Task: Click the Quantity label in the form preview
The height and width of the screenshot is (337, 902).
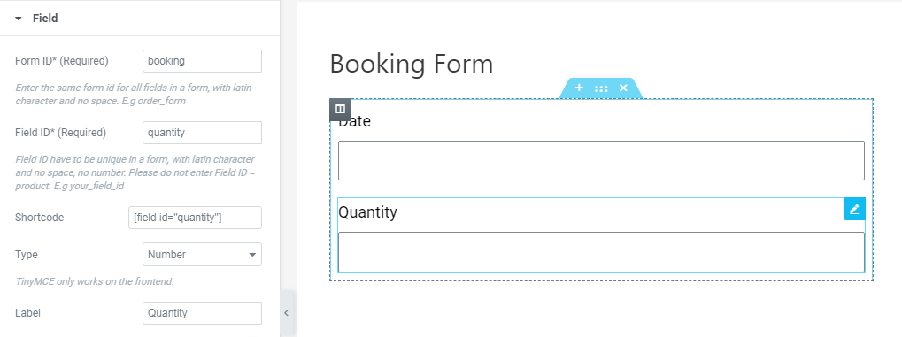Action: (x=367, y=212)
